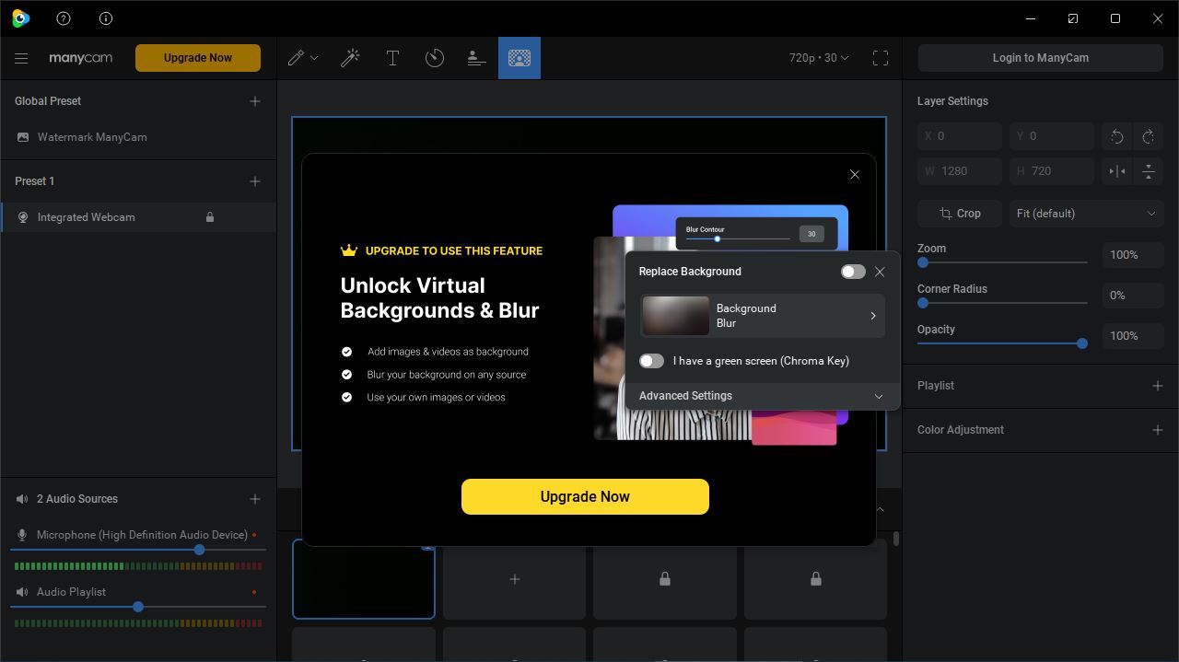
Task: Click the lock icon on Integrated Webcam
Action: tap(210, 217)
